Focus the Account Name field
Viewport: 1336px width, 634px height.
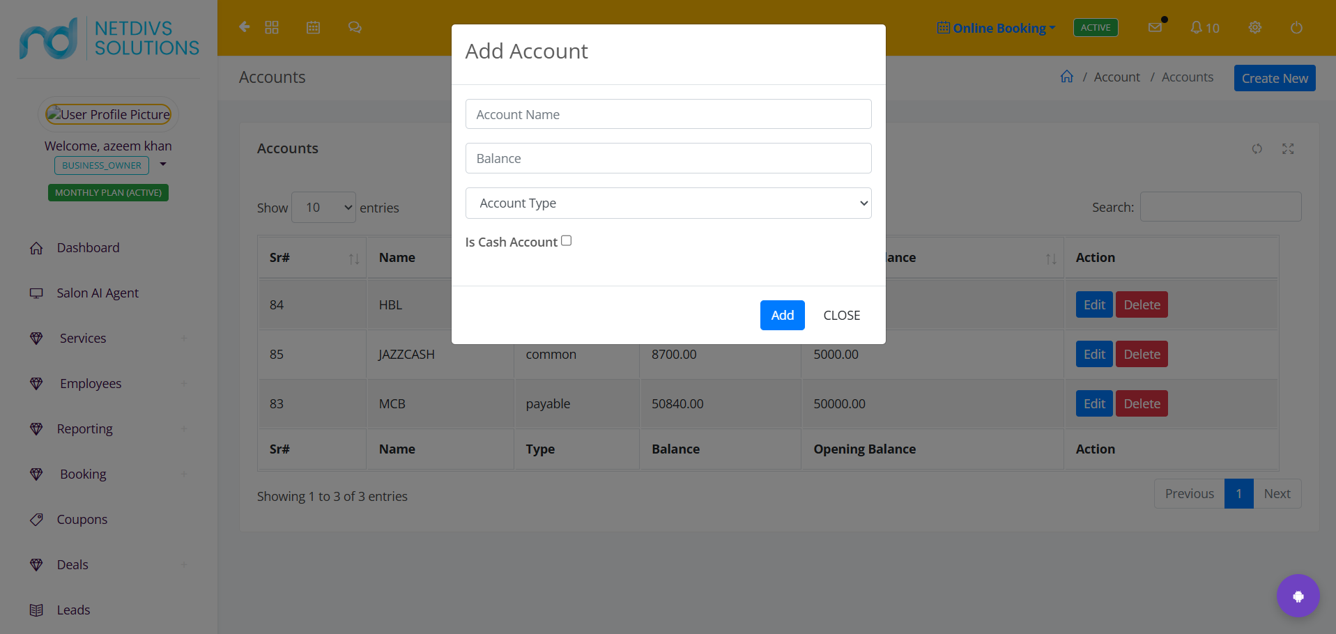point(668,114)
